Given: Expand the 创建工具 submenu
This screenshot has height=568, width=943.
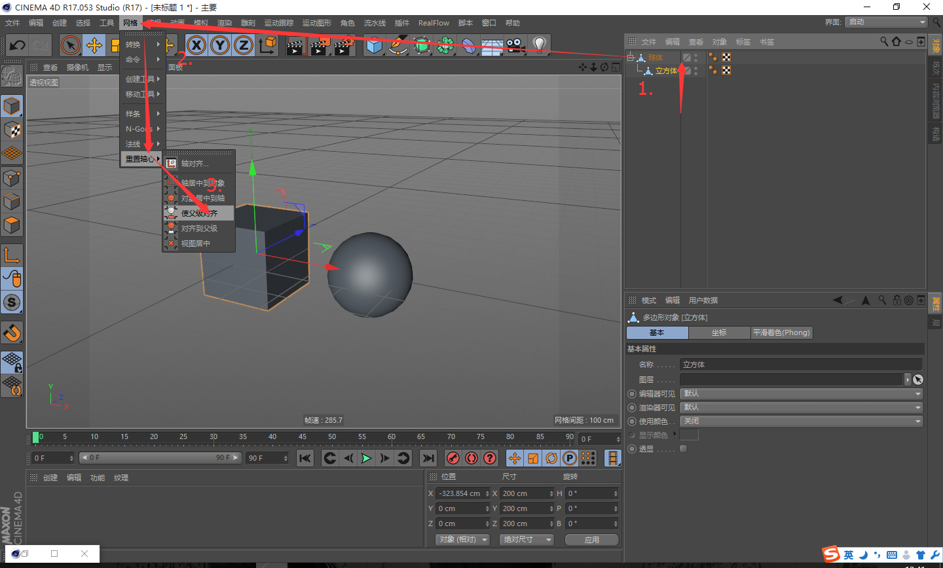Looking at the screenshot, I should 142,79.
